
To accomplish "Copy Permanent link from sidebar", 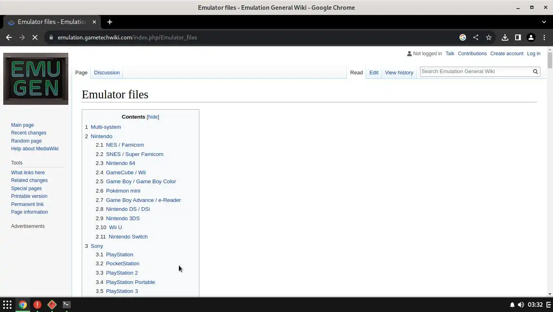I will coord(27,204).
